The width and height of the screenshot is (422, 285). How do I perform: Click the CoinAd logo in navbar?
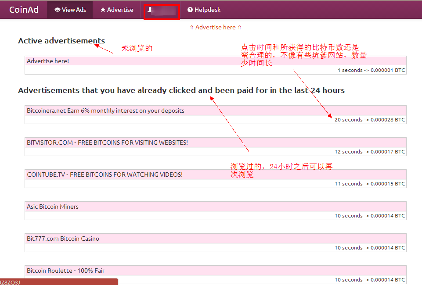(23, 10)
